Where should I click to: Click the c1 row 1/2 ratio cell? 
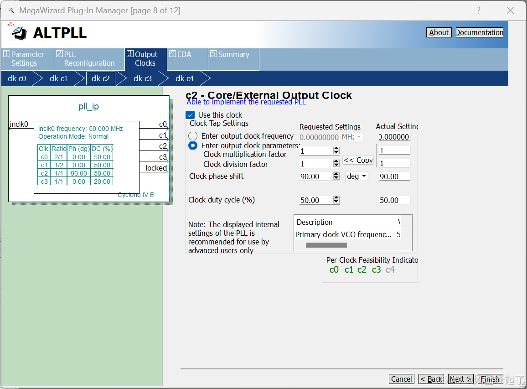pyautogui.click(x=59, y=165)
